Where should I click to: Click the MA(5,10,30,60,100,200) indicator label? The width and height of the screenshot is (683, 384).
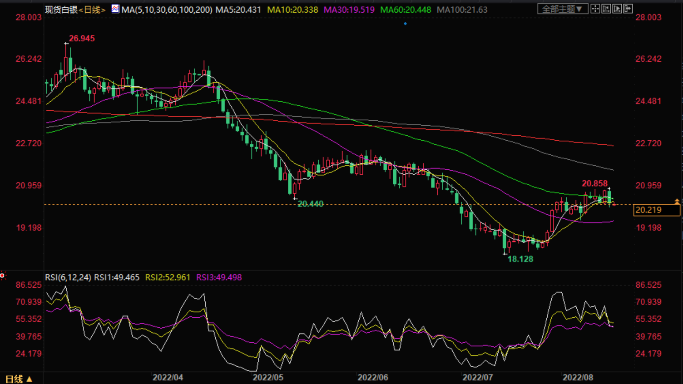[x=167, y=10]
